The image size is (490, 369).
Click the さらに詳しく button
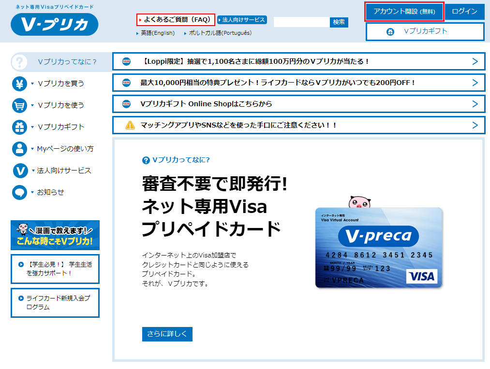click(167, 334)
